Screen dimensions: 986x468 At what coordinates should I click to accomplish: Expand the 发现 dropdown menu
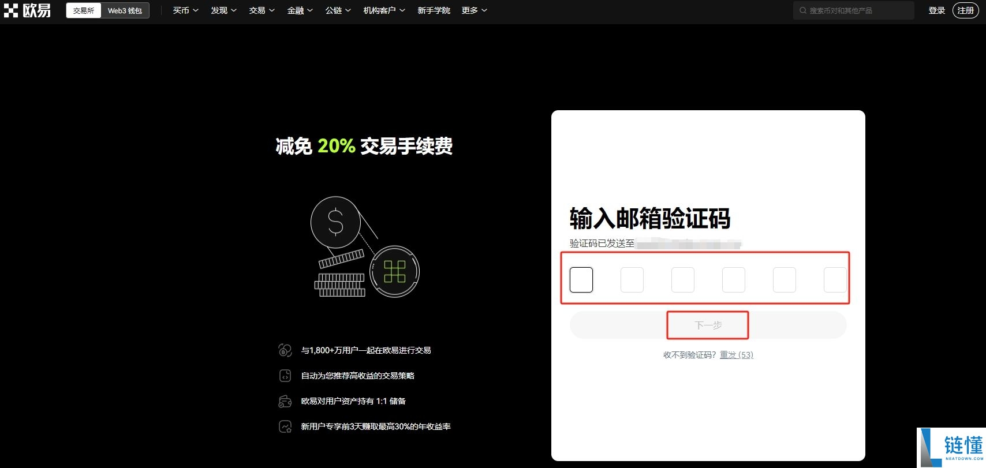[224, 10]
